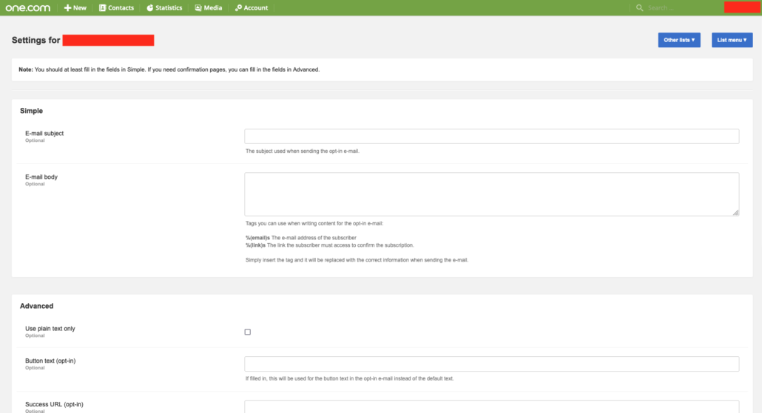Click the Statistics pie chart icon

(149, 8)
